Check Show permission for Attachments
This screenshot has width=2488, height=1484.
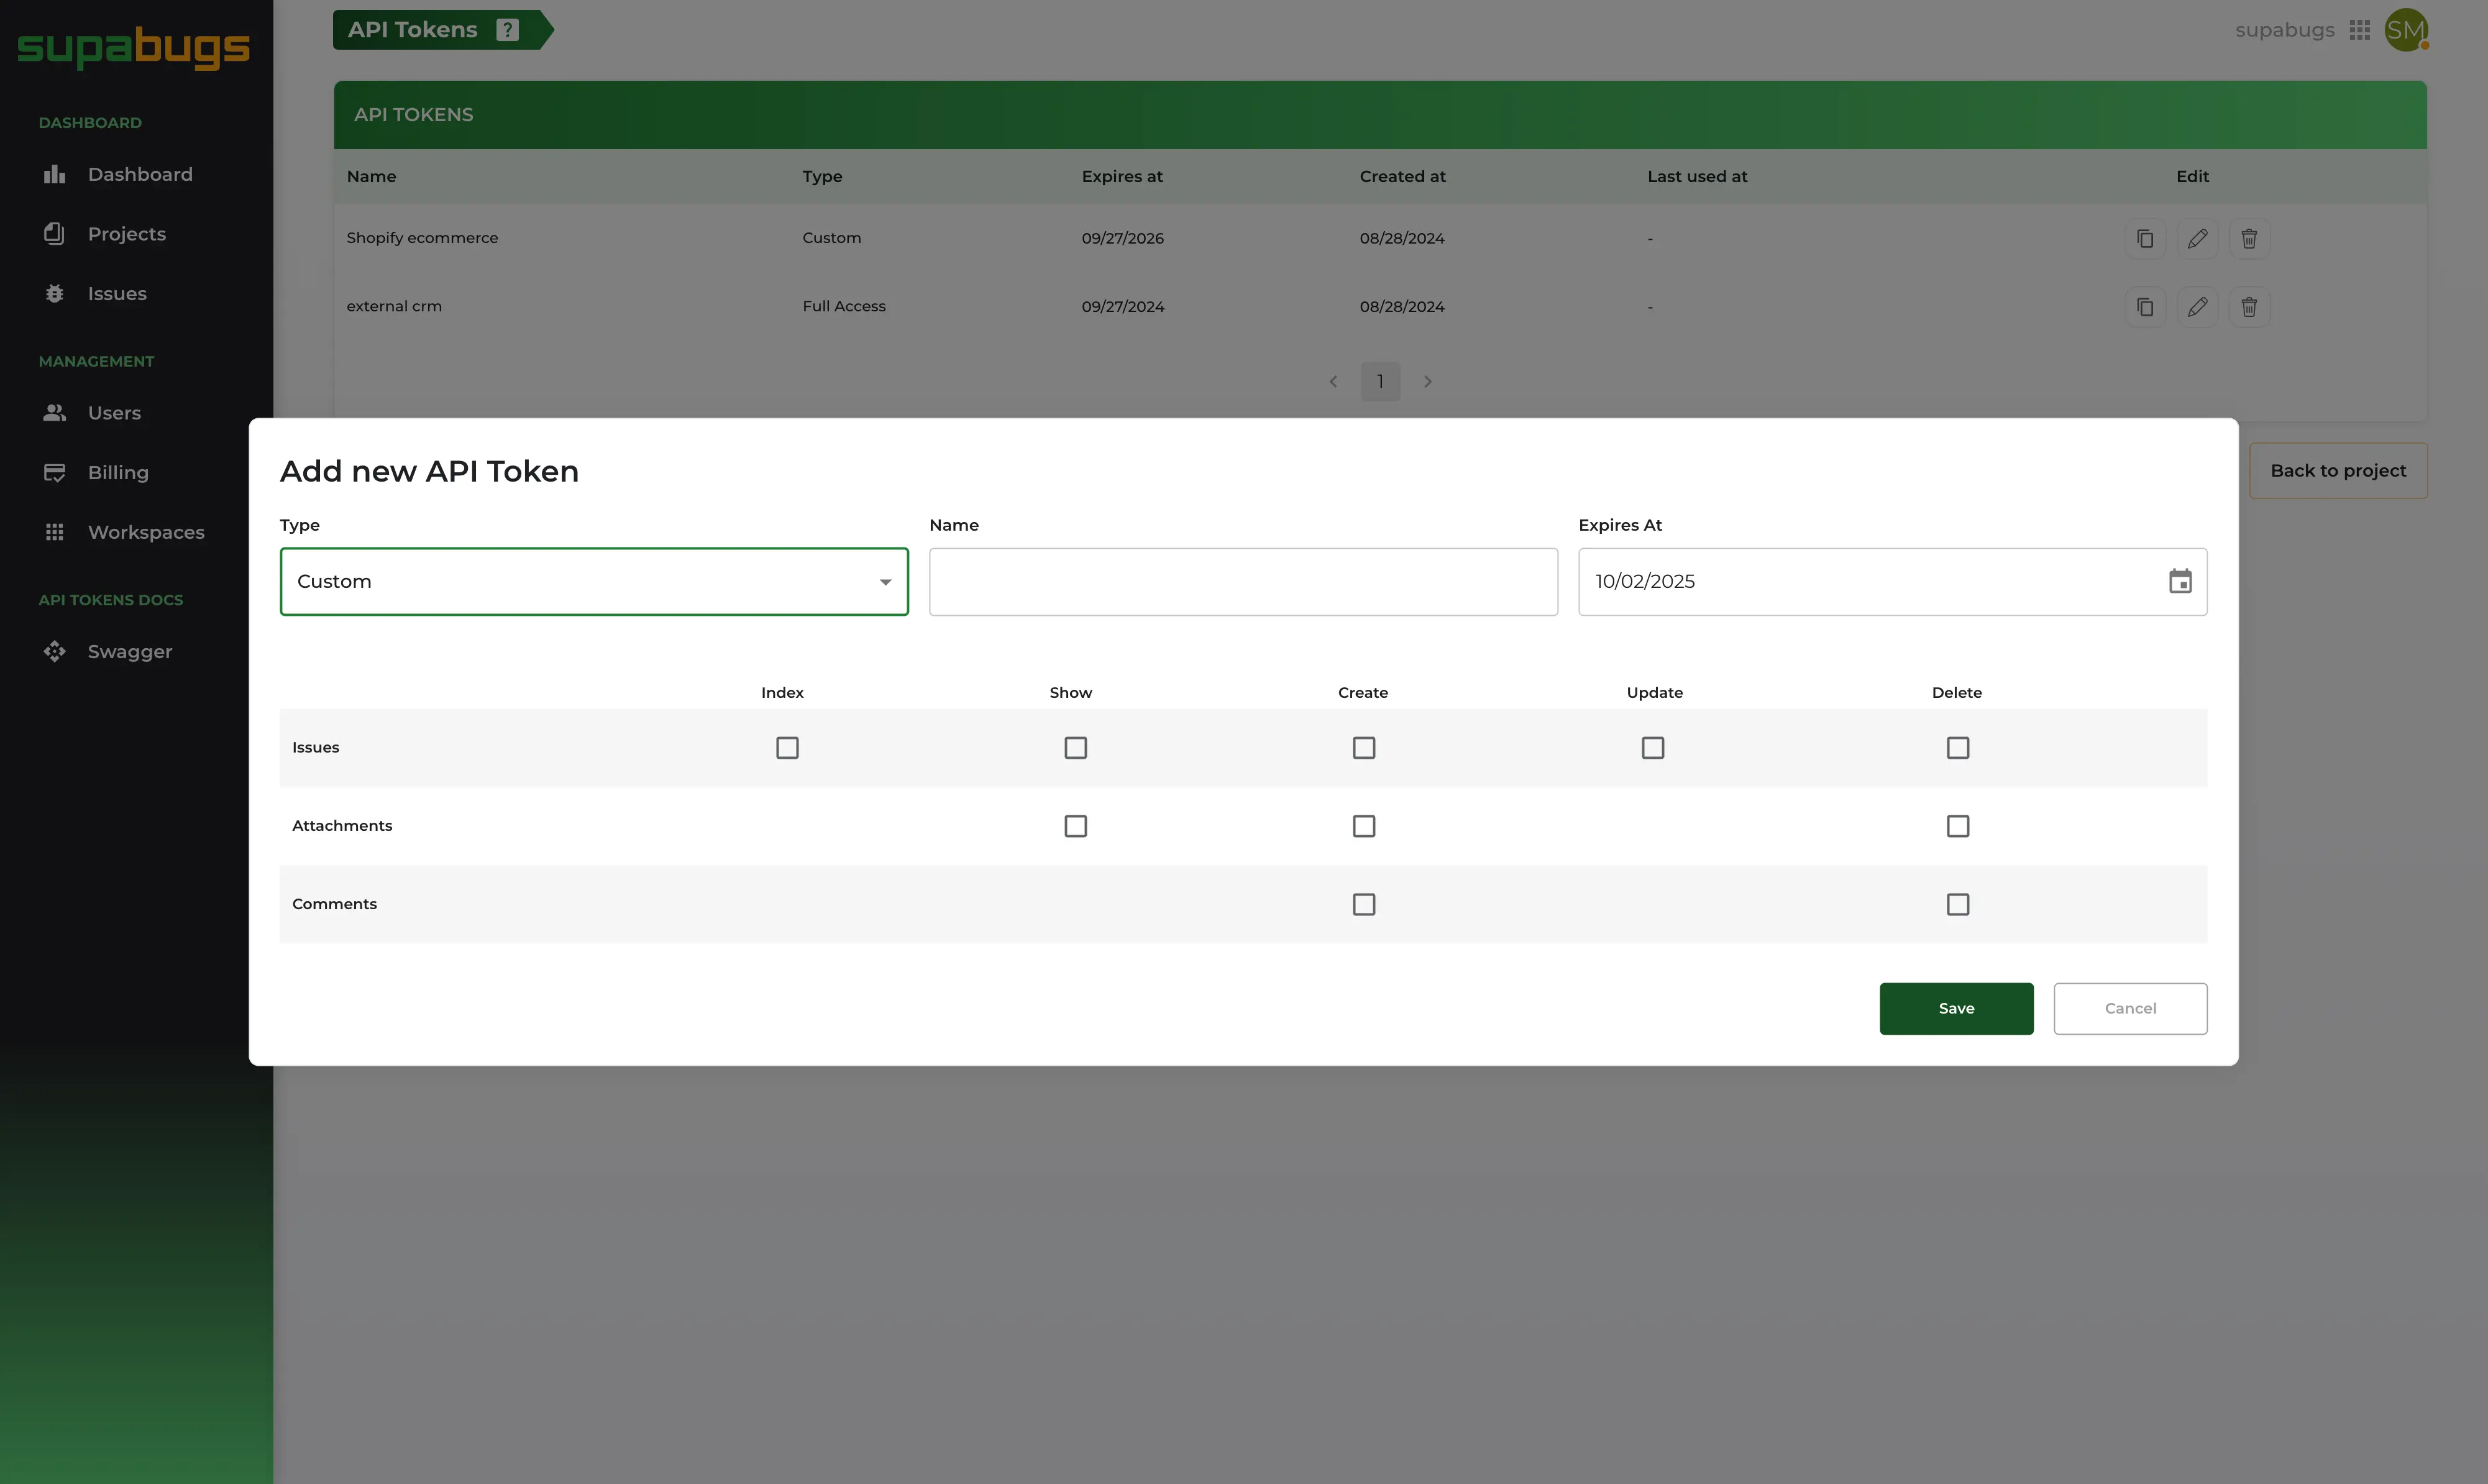(x=1076, y=826)
